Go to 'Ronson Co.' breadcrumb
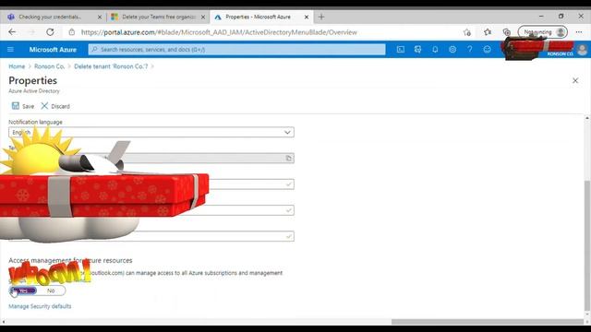 click(x=49, y=66)
